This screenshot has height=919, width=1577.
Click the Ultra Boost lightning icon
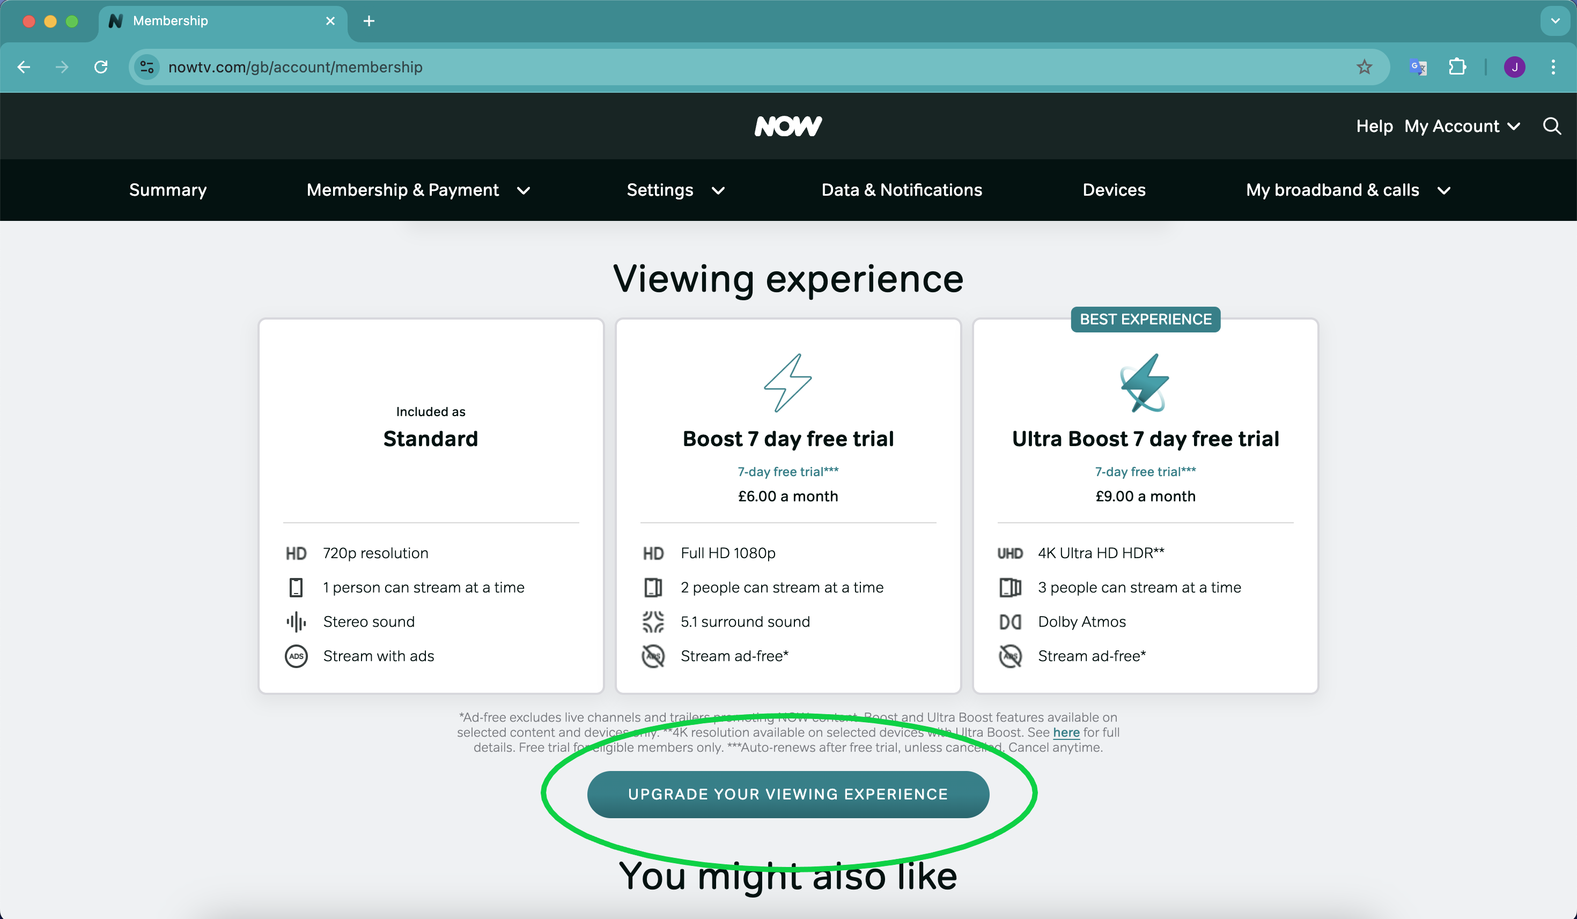tap(1145, 383)
